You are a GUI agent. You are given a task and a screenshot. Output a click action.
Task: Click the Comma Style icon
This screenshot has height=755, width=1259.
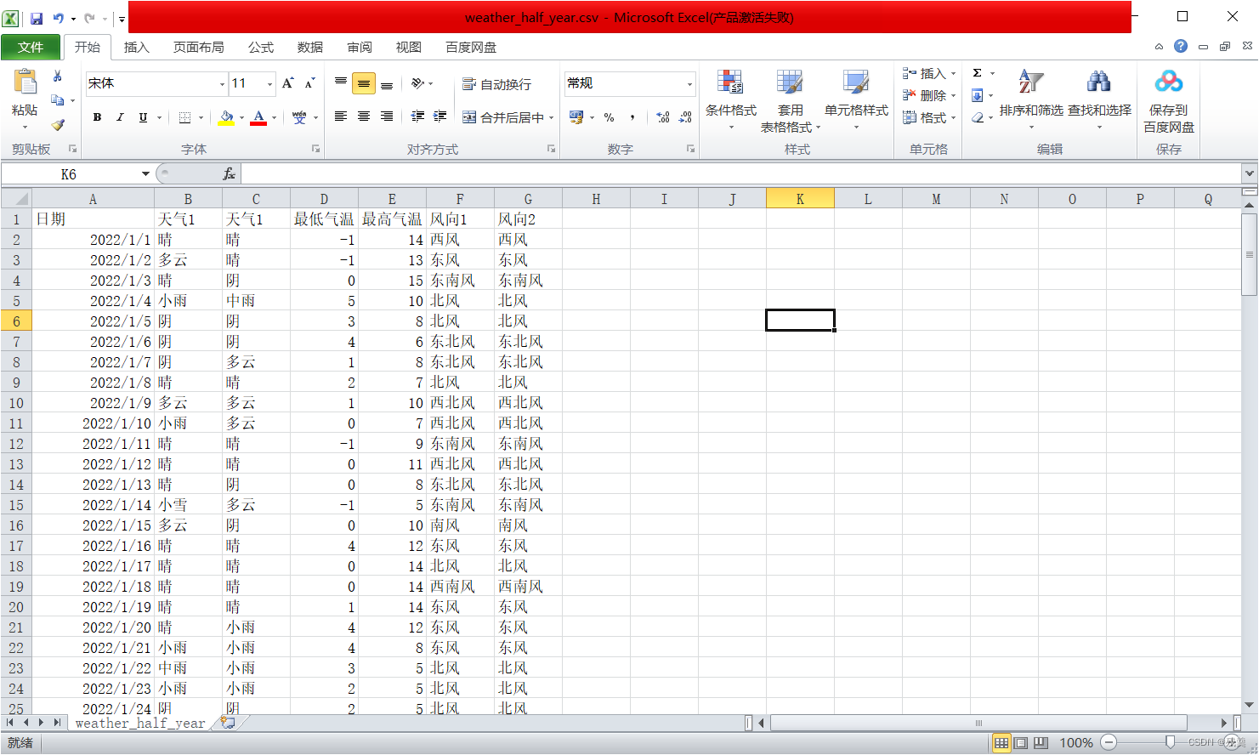click(x=632, y=117)
